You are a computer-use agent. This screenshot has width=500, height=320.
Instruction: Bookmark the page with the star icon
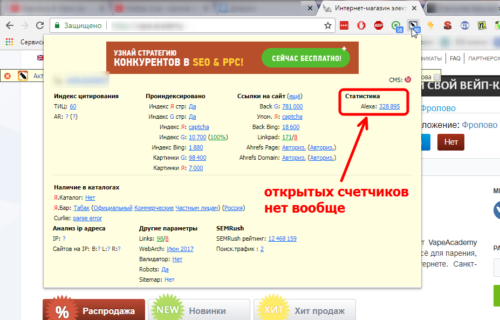point(327,25)
